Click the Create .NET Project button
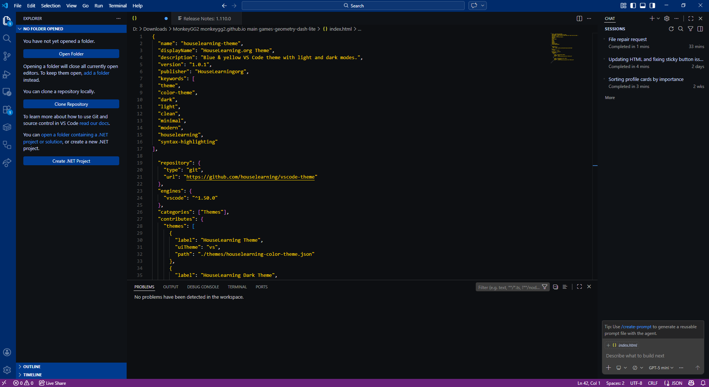This screenshot has width=709, height=387. coord(71,161)
